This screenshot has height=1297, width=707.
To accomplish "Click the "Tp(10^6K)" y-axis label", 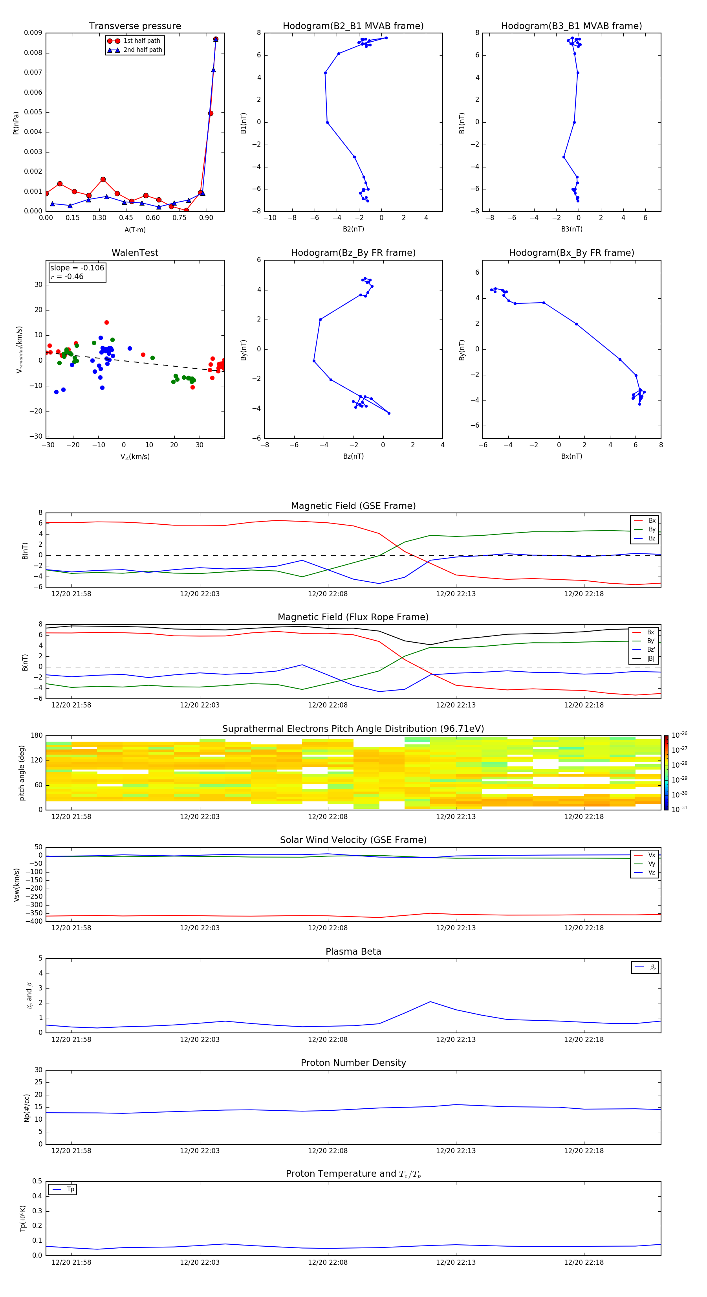I will click(23, 1219).
